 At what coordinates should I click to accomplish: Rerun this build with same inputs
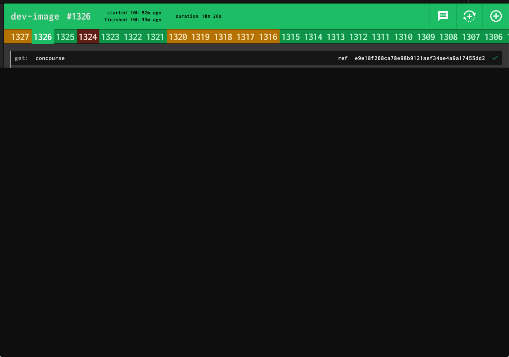tap(469, 16)
